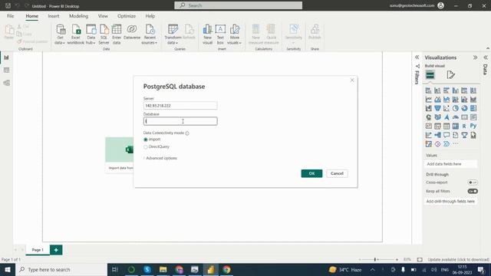Image resolution: width=491 pixels, height=276 pixels.
Task: Select the gauge visual
Action: point(455,117)
